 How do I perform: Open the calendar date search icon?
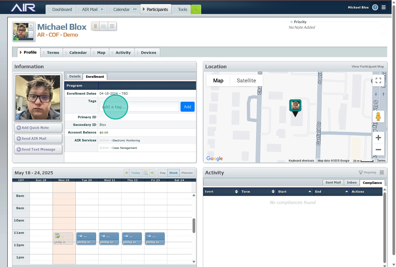pyautogui.click(x=145, y=173)
